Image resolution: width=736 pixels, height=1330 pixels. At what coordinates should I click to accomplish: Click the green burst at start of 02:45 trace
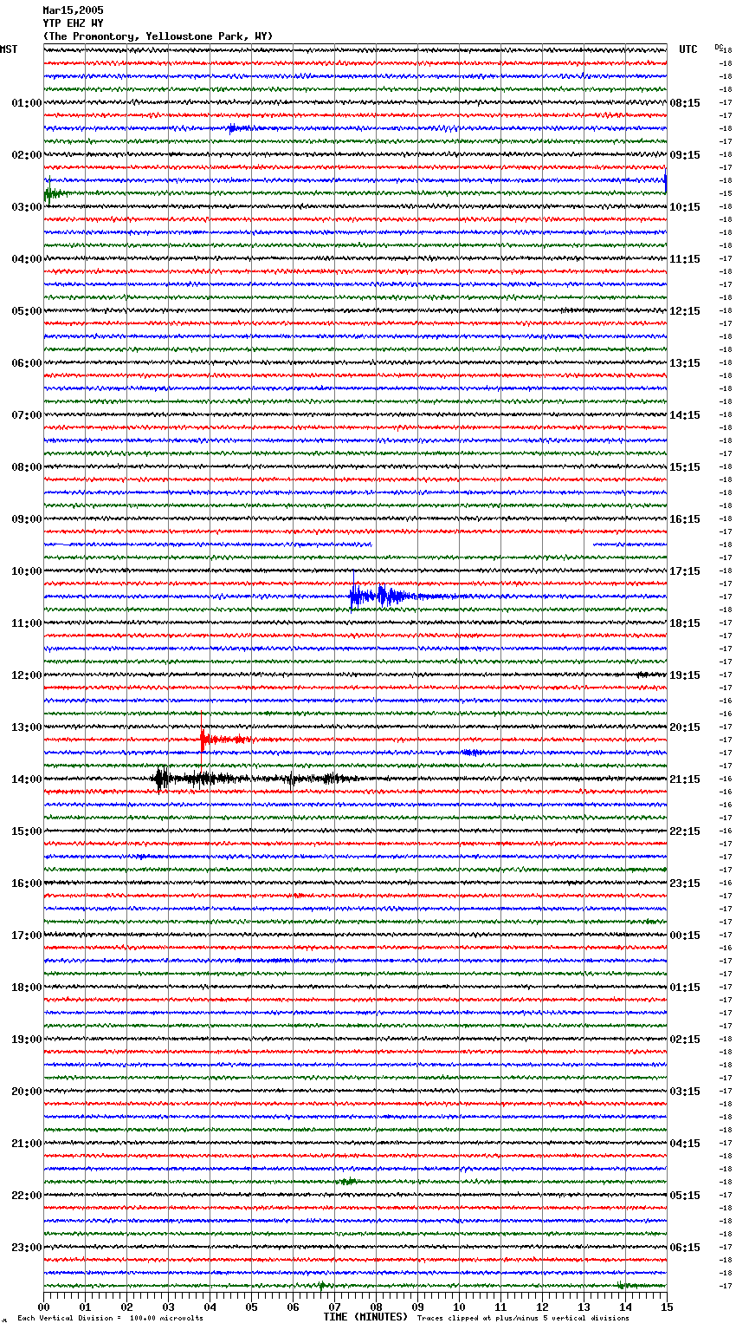click(53, 193)
